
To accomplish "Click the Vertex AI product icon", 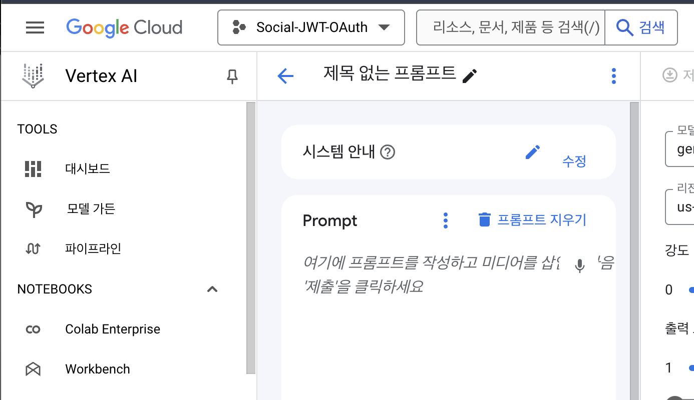I will [33, 76].
